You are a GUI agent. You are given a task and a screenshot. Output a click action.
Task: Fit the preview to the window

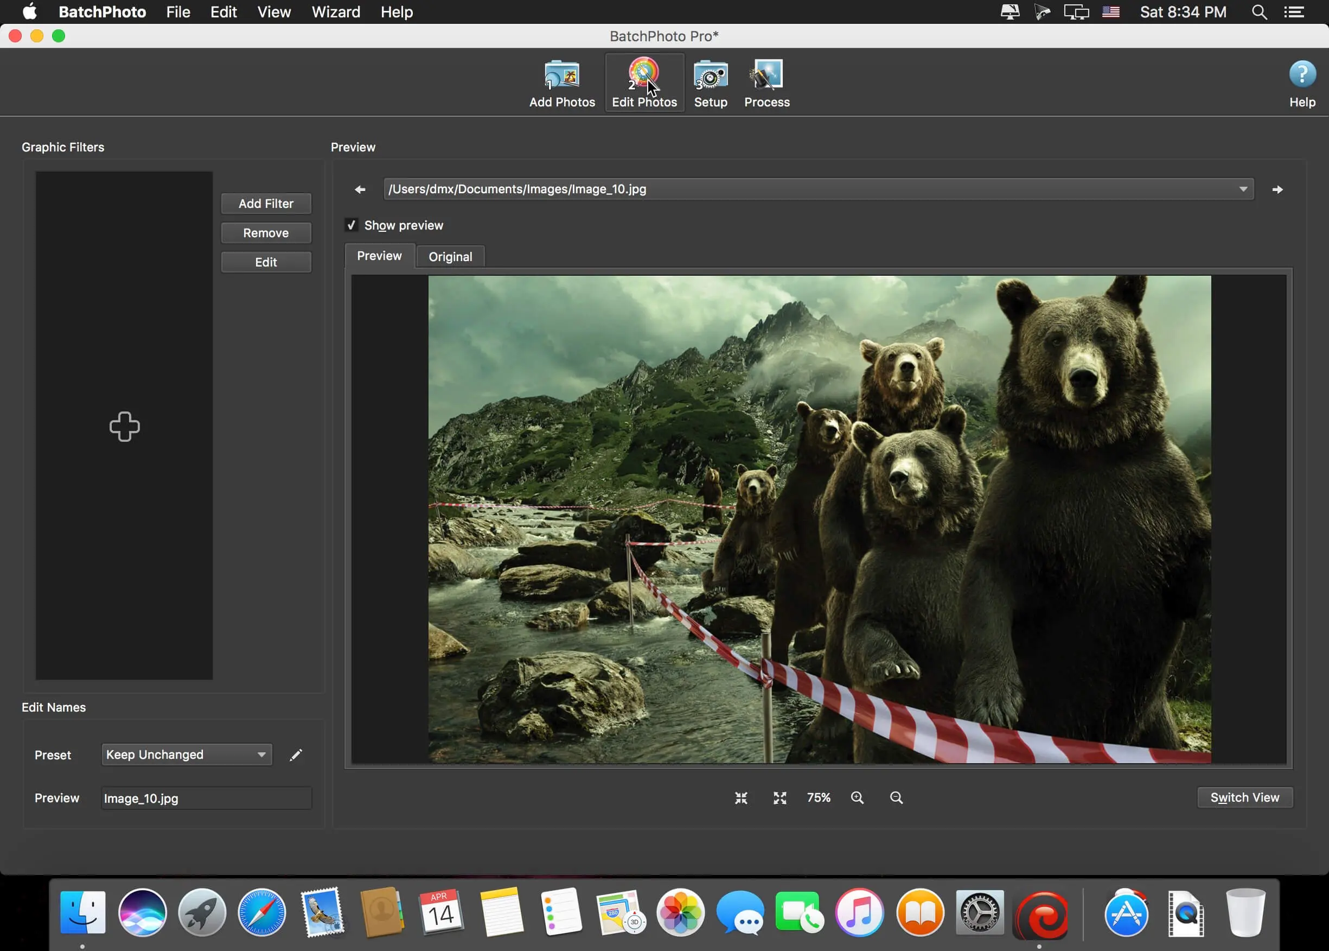740,797
